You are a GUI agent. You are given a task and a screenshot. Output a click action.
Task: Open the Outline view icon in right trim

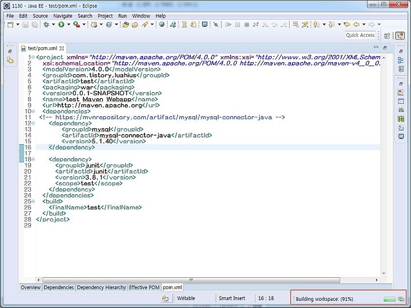(x=401, y=60)
